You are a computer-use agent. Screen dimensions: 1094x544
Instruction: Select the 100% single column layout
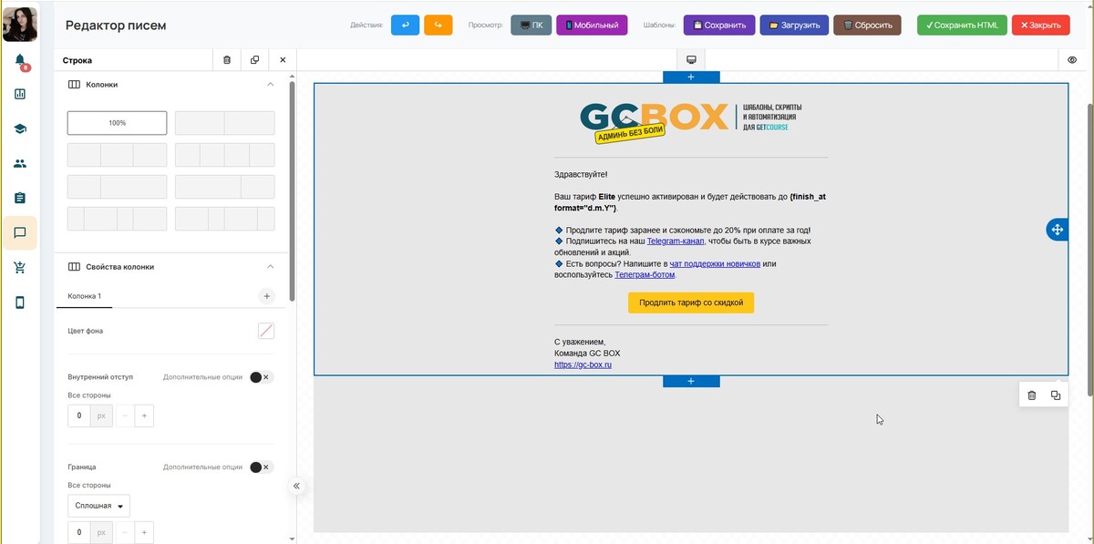117,123
